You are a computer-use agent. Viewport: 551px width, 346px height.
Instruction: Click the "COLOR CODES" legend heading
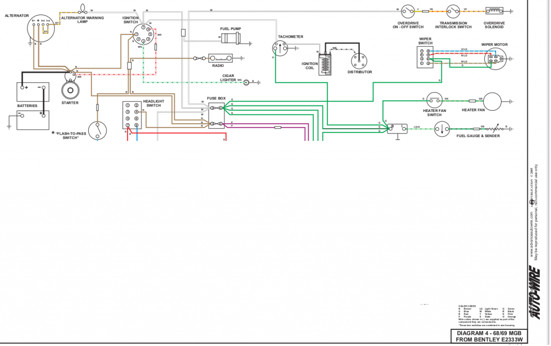(x=467, y=306)
